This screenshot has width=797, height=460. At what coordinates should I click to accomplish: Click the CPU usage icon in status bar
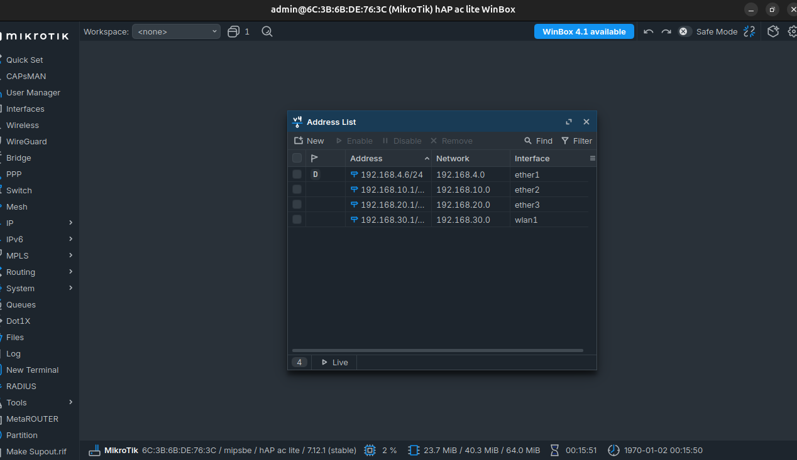pyautogui.click(x=370, y=450)
